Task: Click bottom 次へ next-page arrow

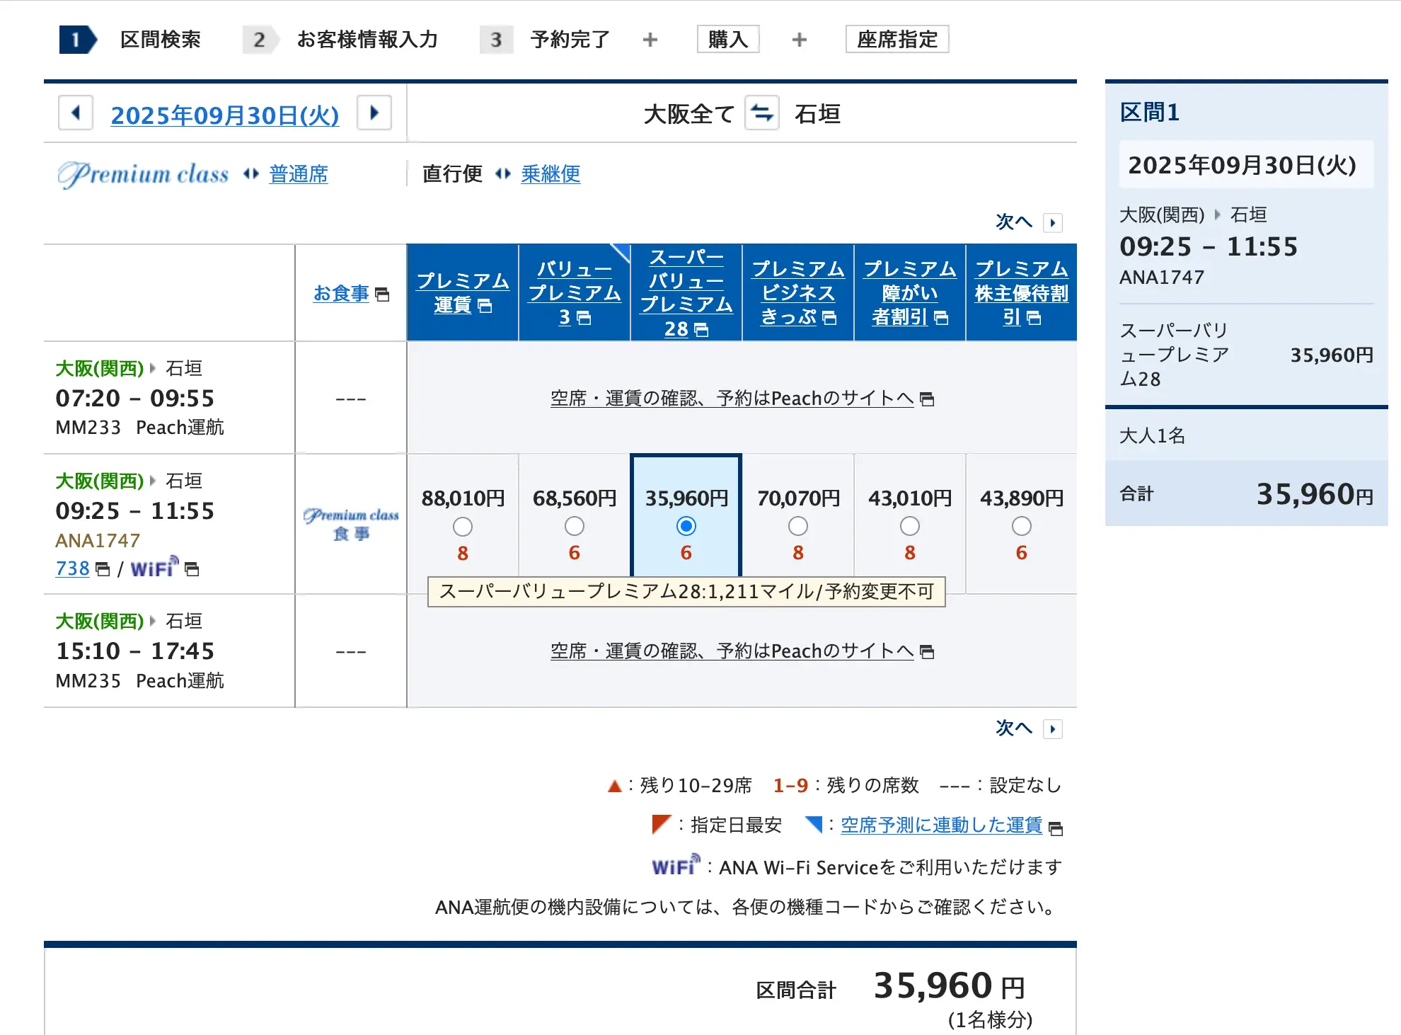Action: (x=1053, y=729)
